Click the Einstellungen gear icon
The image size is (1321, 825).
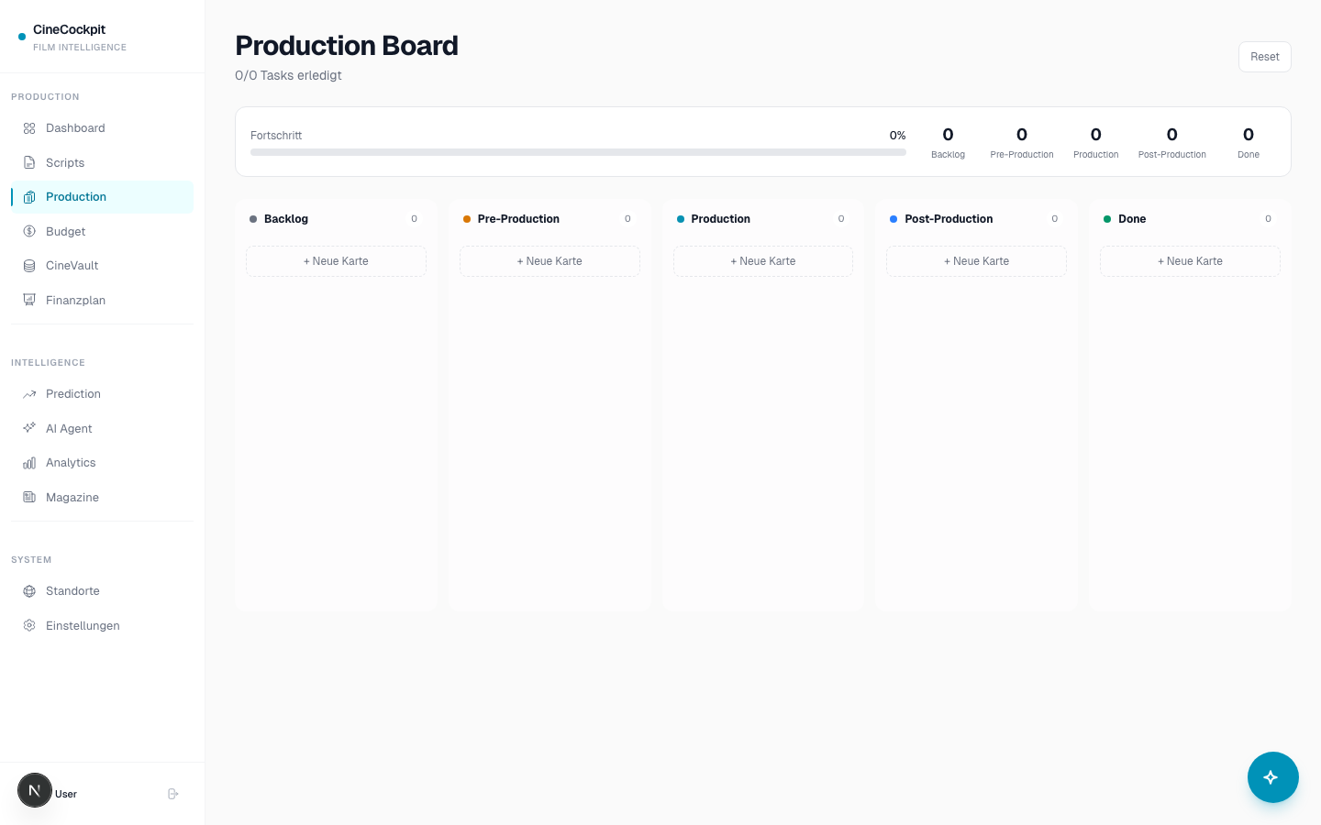[x=28, y=625]
